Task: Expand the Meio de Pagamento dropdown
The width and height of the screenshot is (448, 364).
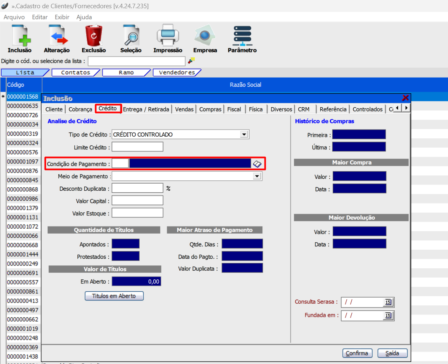Action: pos(257,176)
